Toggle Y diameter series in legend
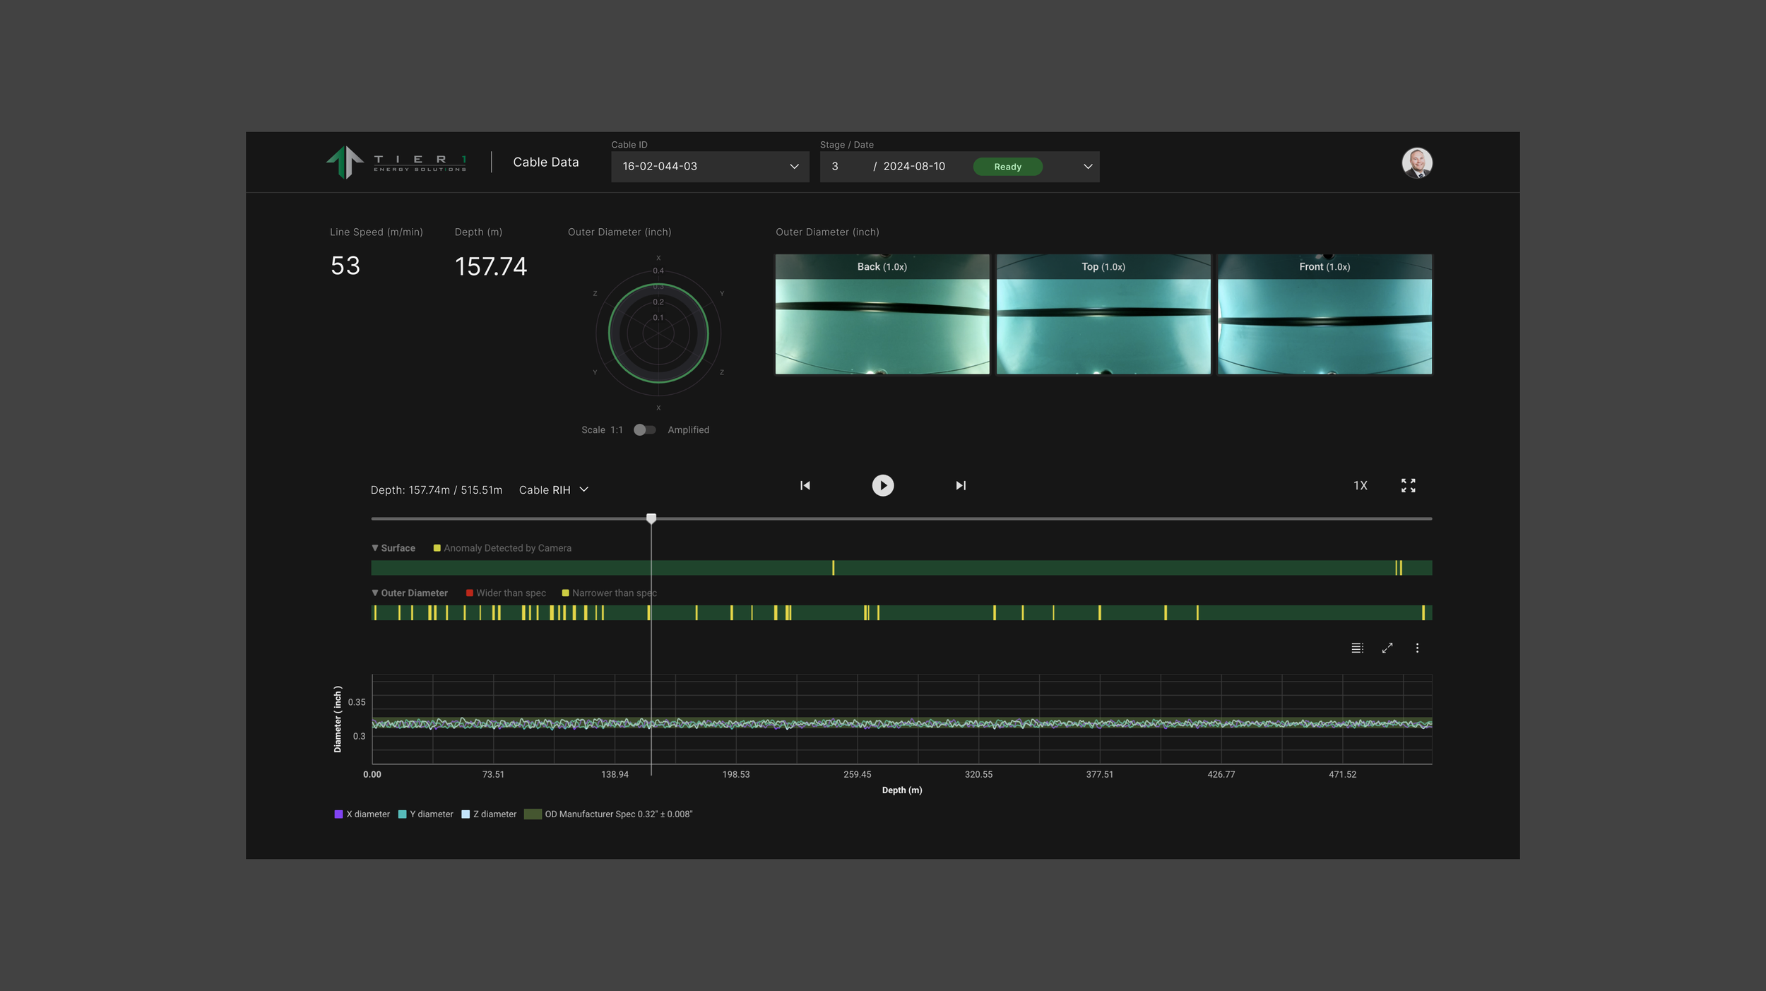This screenshot has width=1766, height=991. [x=425, y=814]
